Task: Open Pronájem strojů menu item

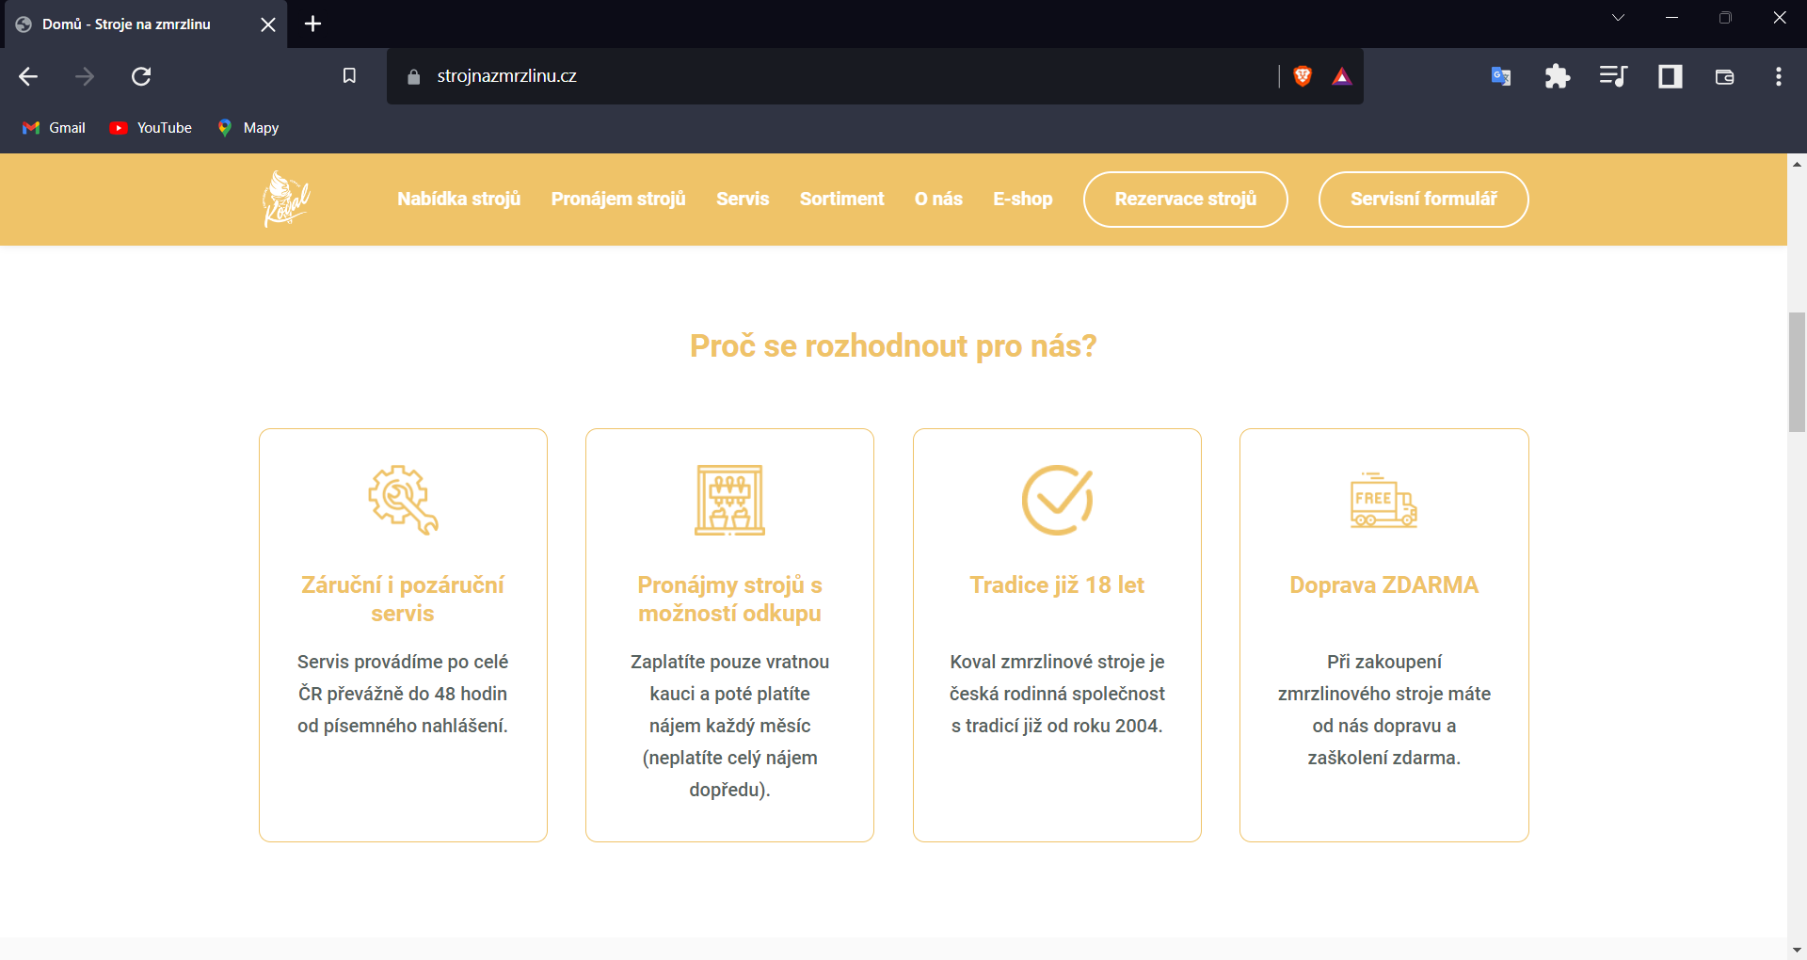Action: tap(618, 199)
